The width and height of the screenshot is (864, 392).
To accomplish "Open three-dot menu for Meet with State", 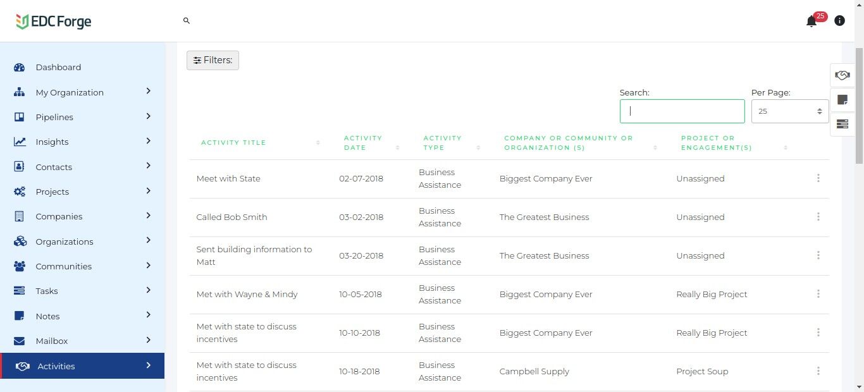I will pyautogui.click(x=818, y=178).
